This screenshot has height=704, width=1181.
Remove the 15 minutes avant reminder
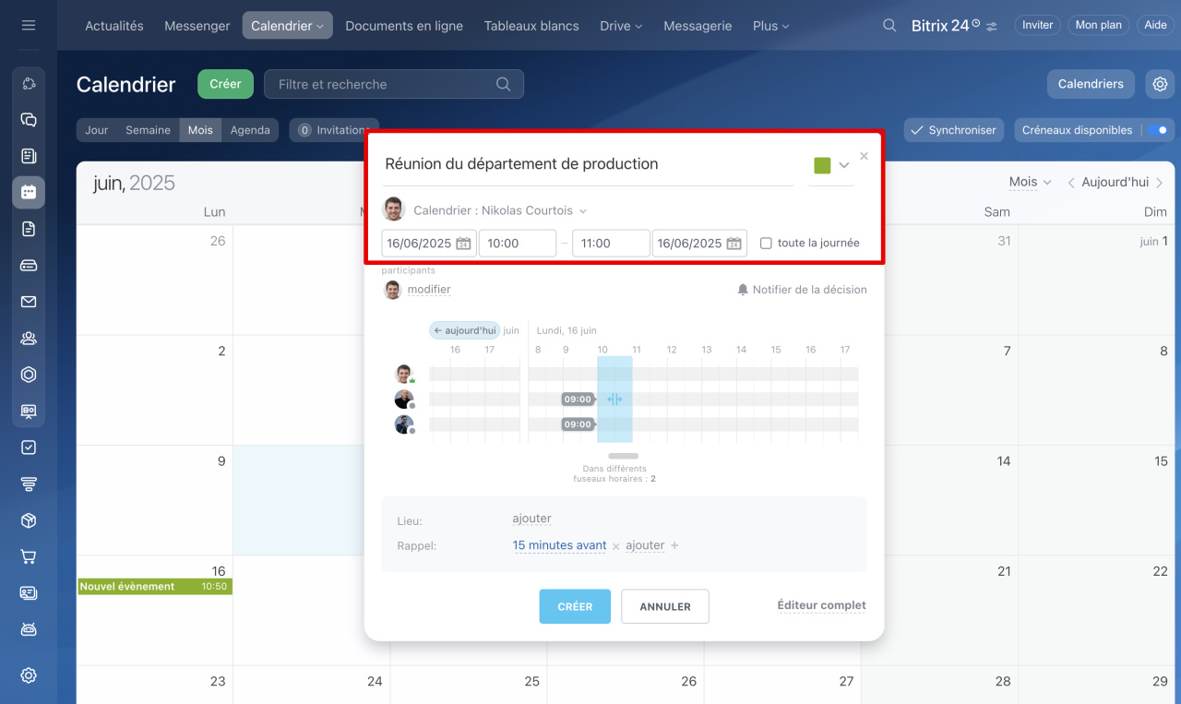pos(616,546)
